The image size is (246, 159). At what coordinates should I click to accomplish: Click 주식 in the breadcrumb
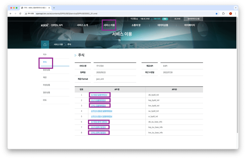pos(69,44)
